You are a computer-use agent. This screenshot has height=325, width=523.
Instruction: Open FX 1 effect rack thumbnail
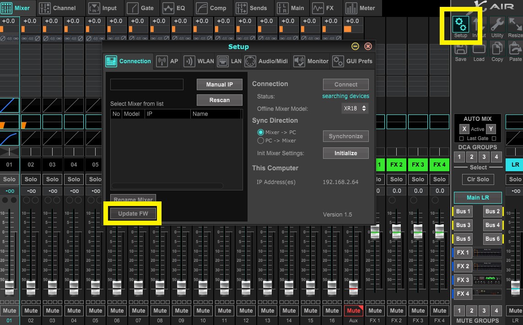click(487, 253)
